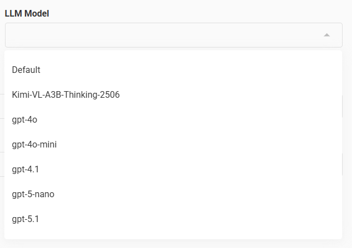Pick gpt-5.1 from the model list
This screenshot has height=248, width=352.
pyautogui.click(x=25, y=219)
